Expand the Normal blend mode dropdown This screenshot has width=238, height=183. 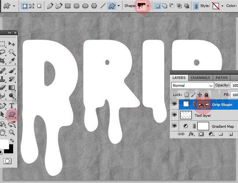point(193,86)
